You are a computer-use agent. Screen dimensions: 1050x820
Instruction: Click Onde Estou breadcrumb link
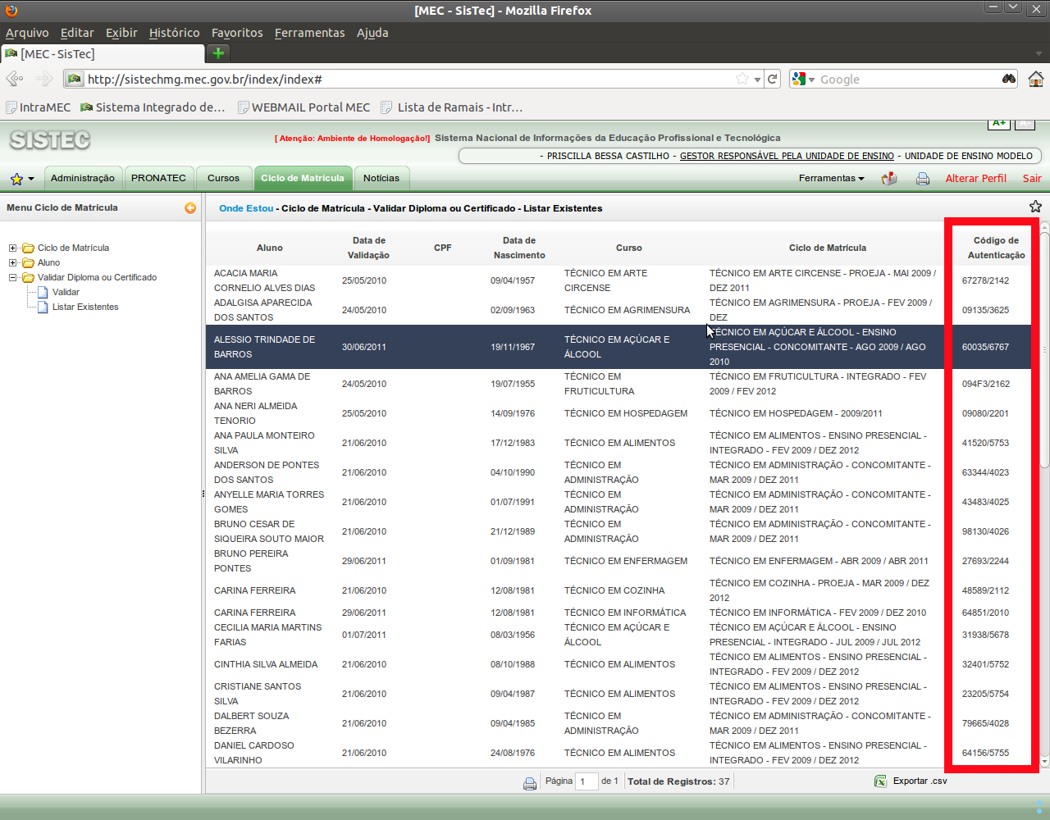point(246,208)
